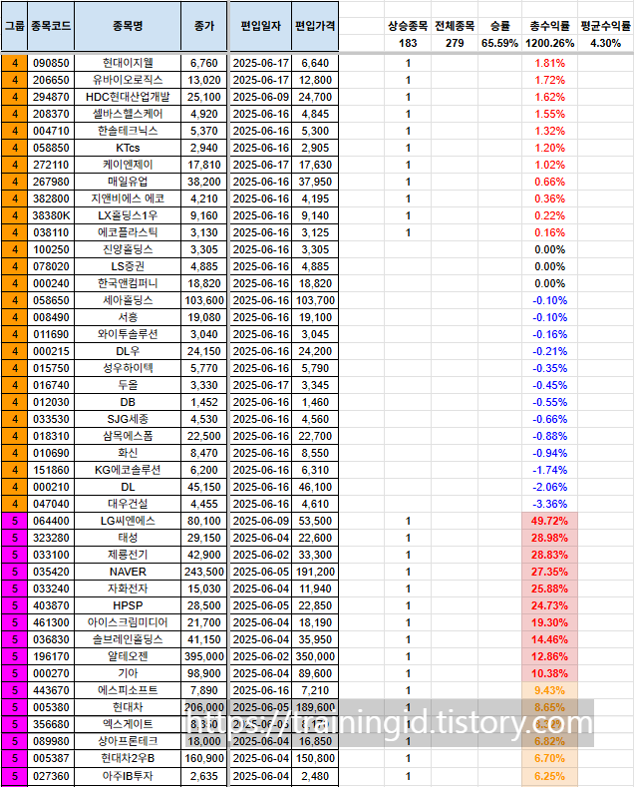Viewport: 634px width, 787px height.
Task: Select the -2.06% return of DL
Action: click(x=549, y=488)
